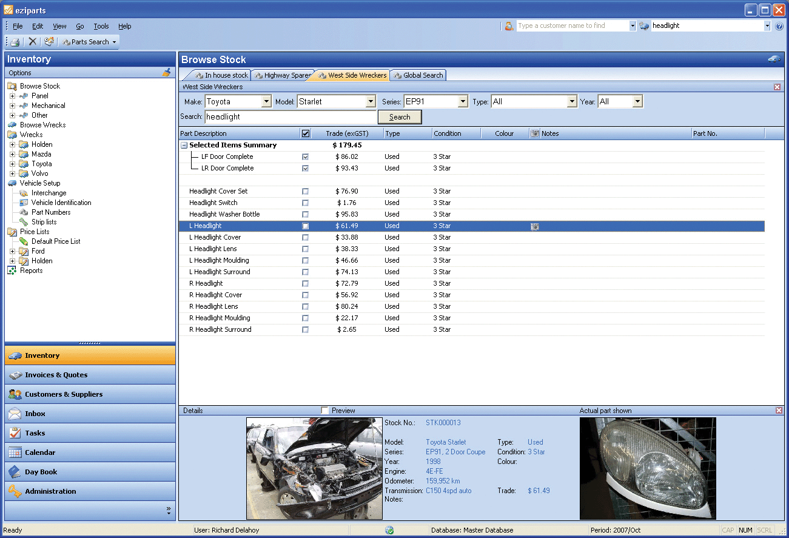Open the Tasks section
789x538 pixels.
coord(90,433)
